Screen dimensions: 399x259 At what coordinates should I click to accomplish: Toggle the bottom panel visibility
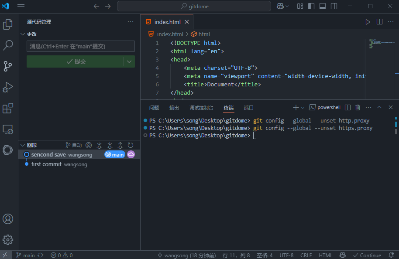[323, 6]
